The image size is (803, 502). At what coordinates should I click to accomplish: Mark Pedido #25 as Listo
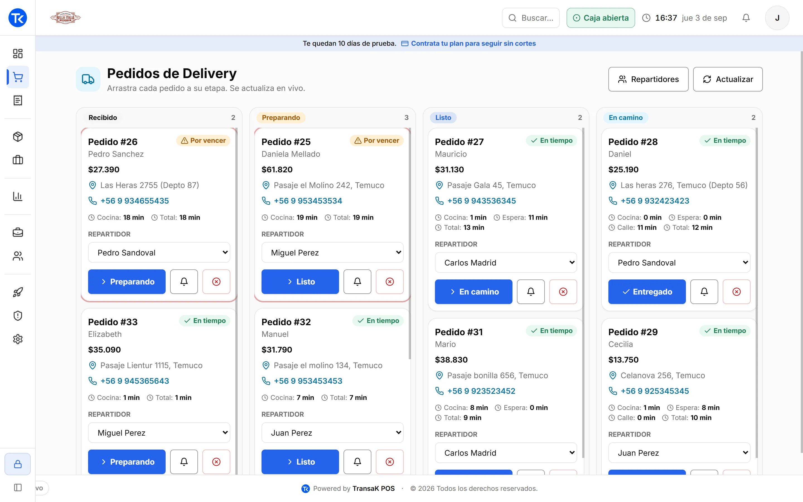click(300, 282)
